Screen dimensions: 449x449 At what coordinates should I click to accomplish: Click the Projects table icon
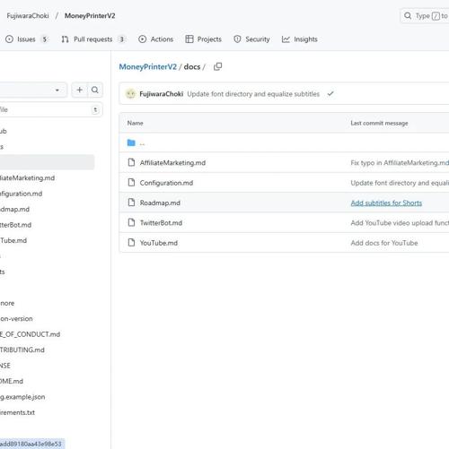coord(189,39)
